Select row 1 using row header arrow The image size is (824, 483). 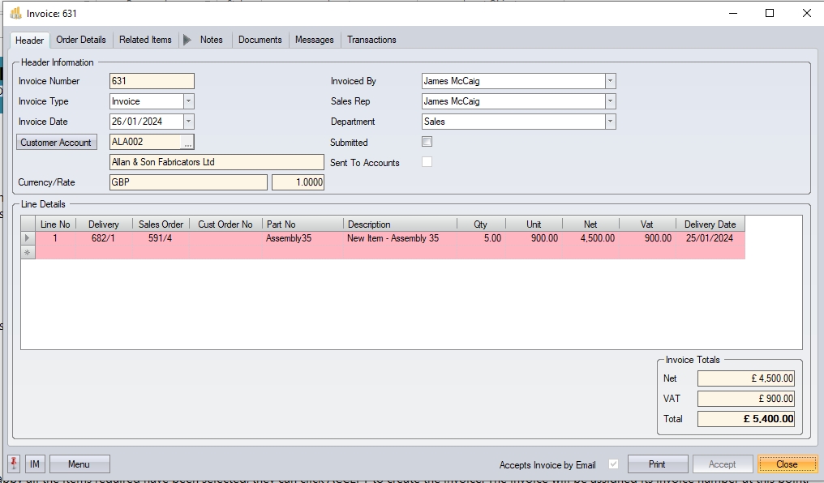click(28, 238)
